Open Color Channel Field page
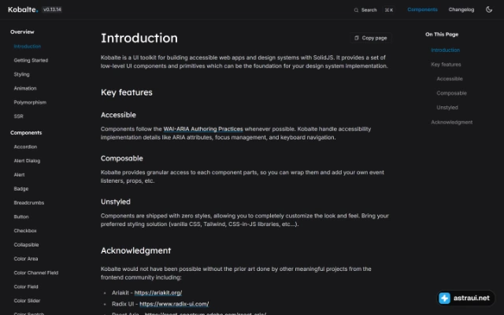Screen dimensions: 504x315 [36, 273]
